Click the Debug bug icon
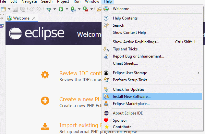 tap(49, 9)
